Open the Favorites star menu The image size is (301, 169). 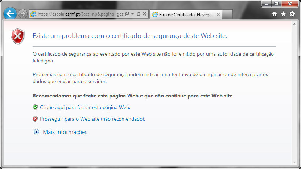tap(283, 14)
